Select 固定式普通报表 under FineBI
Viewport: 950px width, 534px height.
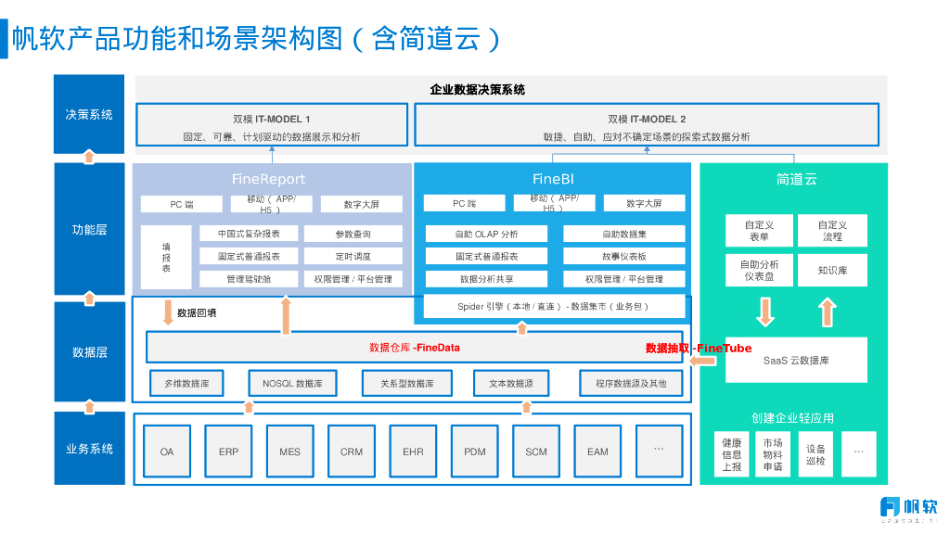click(x=486, y=256)
